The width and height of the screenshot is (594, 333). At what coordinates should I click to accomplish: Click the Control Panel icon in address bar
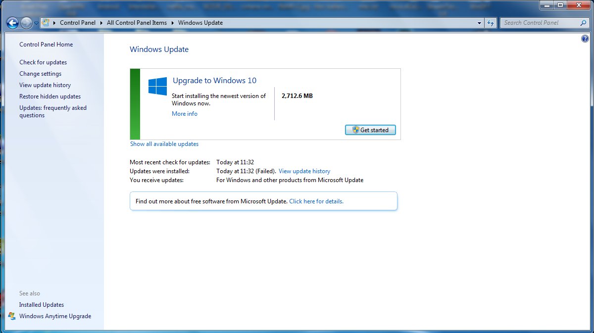(46, 23)
